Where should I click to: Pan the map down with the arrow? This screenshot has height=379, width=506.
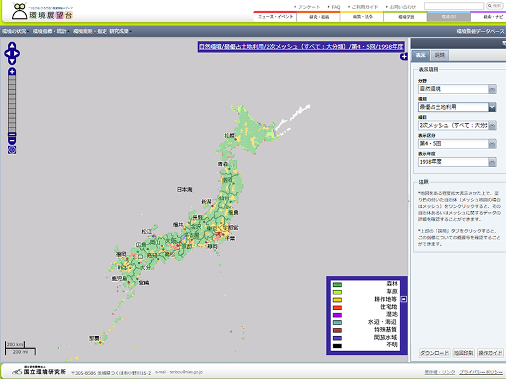pyautogui.click(x=12, y=61)
